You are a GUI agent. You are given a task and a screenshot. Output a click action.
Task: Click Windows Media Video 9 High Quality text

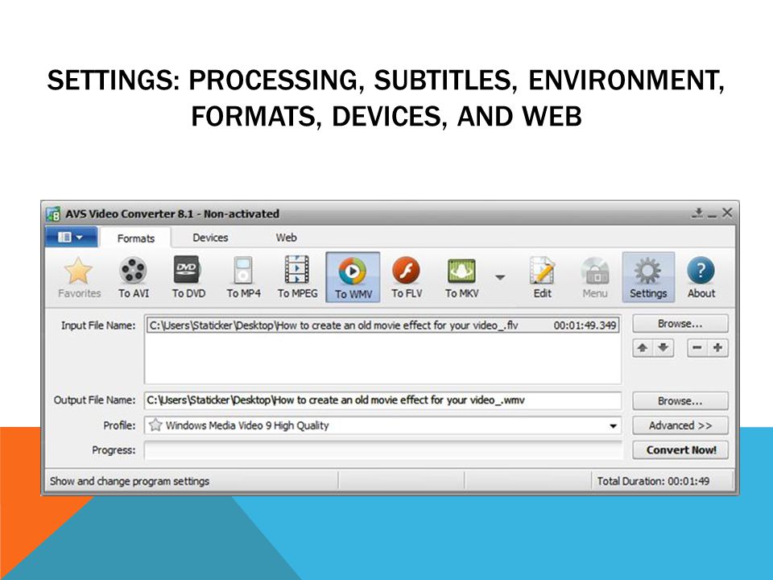(247, 425)
